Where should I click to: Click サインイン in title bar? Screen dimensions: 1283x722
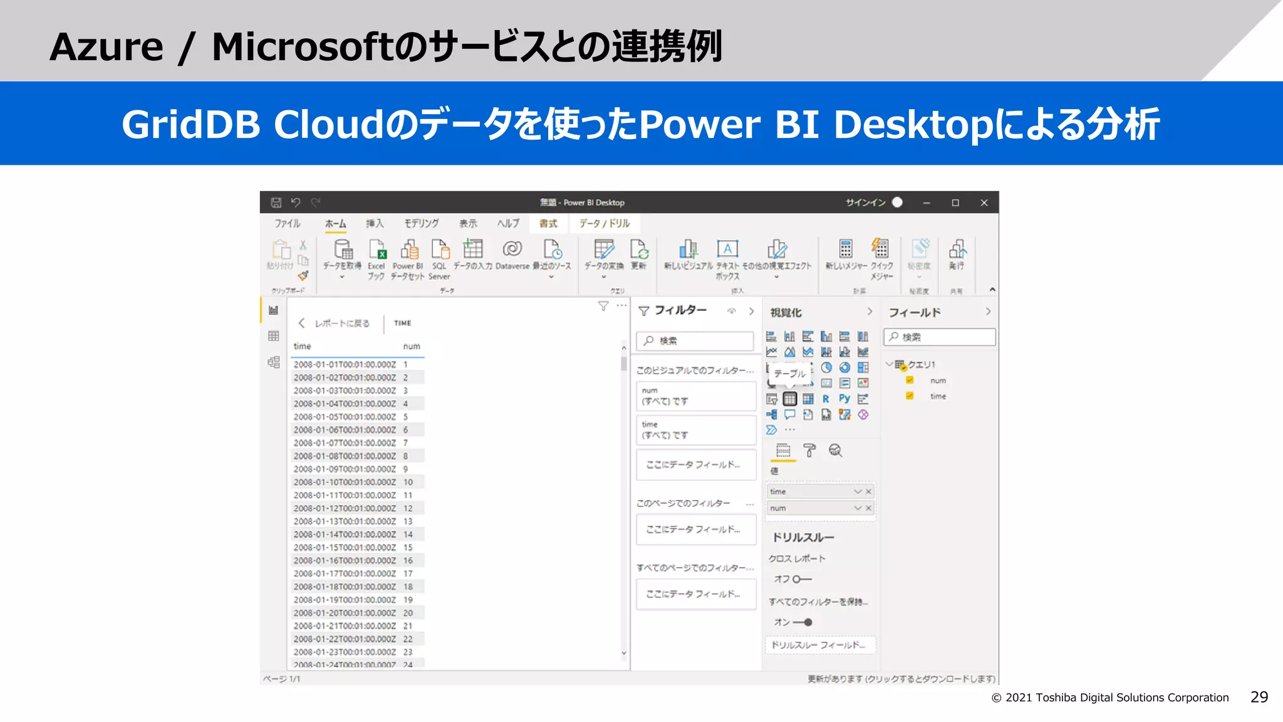866,202
